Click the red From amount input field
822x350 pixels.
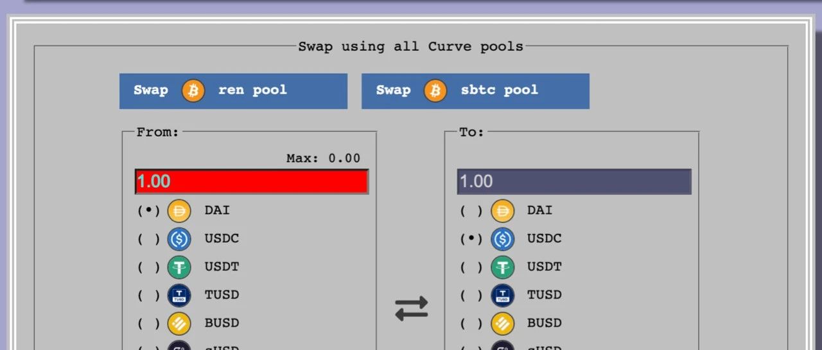coord(252,181)
